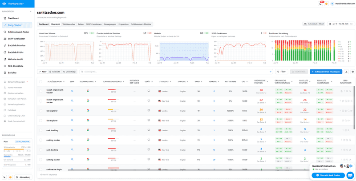Screen dimensions: 356x181
Task: Click the download export icon
Action: point(346,72)
